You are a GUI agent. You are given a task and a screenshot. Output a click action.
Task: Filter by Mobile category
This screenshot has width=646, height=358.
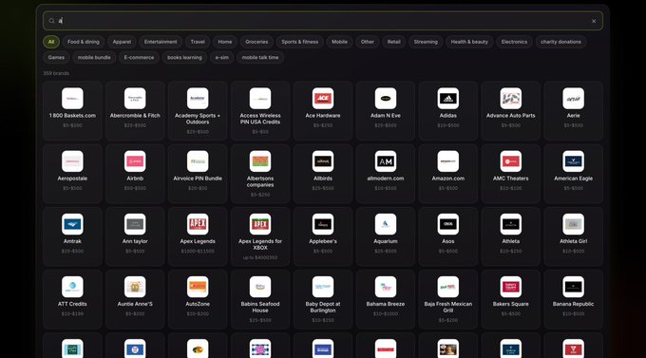coord(339,42)
